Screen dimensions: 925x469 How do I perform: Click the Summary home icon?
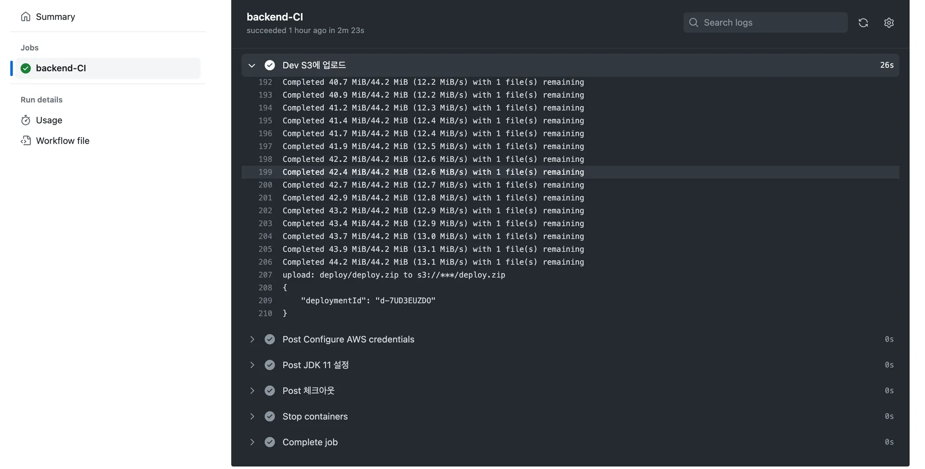tap(26, 17)
